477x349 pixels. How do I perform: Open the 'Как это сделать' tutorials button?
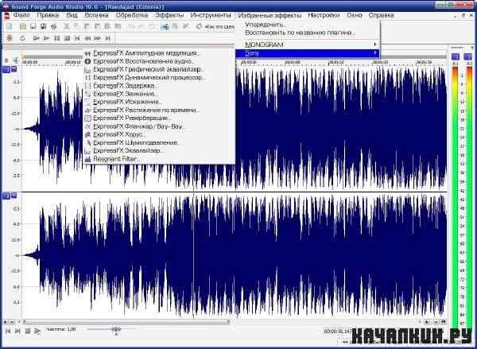[x=215, y=27]
